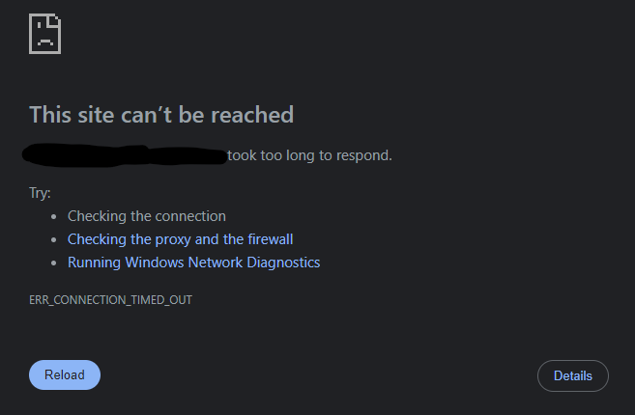Click the "Try:" label
Screen dimensions: 635x415
41,193
